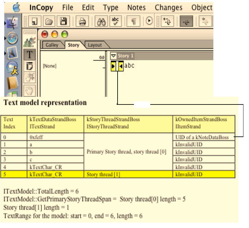The height and width of the screenshot is (228, 249).
Task: Minimize the document with yellow button
Action: coord(54,34)
